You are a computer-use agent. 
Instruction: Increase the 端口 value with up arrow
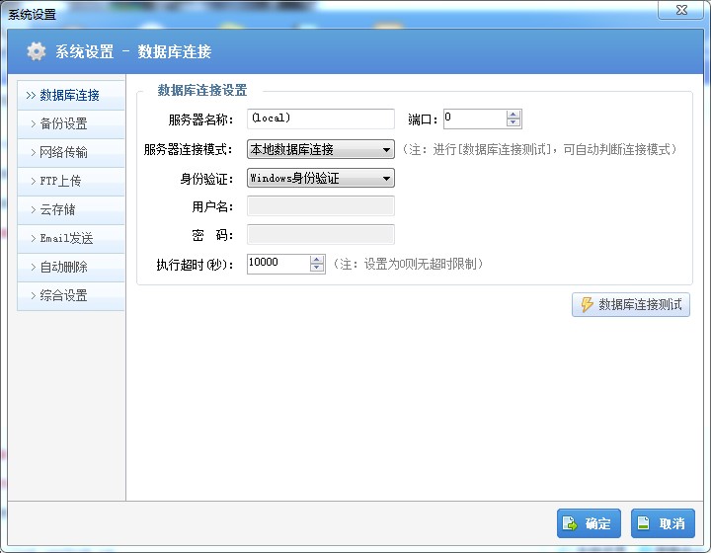(x=513, y=115)
